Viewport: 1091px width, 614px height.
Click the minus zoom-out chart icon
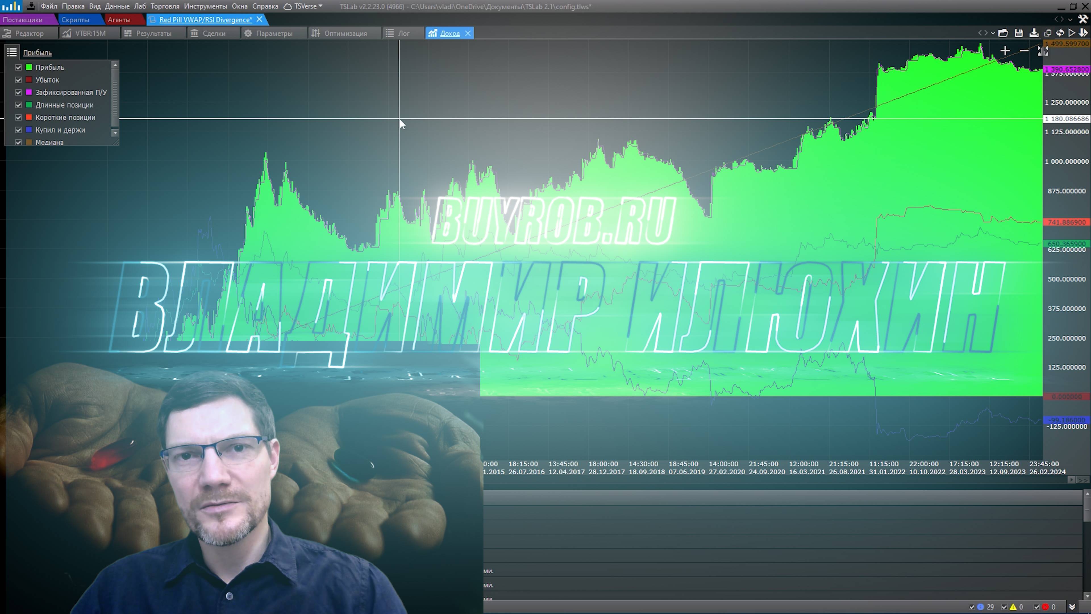click(1024, 51)
